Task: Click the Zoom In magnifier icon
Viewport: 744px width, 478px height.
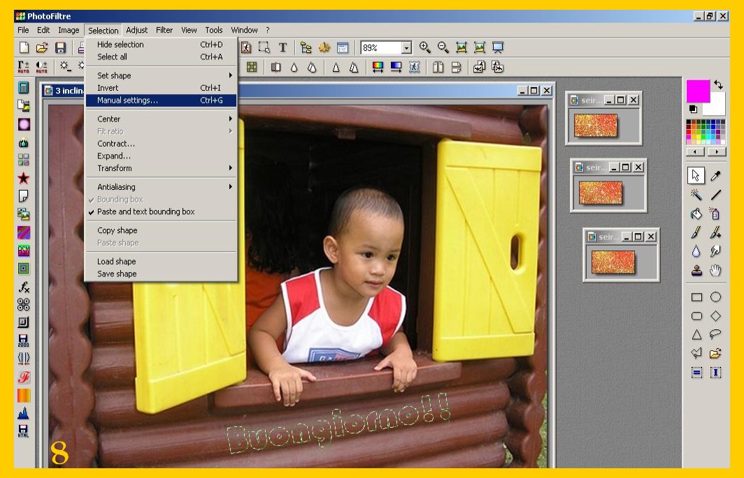Action: click(424, 47)
